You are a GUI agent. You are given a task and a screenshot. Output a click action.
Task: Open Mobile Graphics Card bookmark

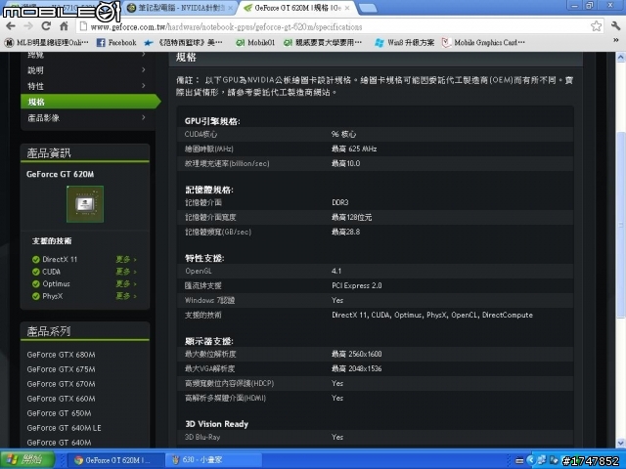(483, 42)
